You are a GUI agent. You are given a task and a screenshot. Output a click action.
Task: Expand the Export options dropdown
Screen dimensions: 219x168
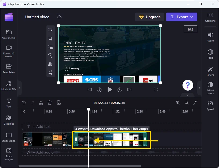click(192, 17)
